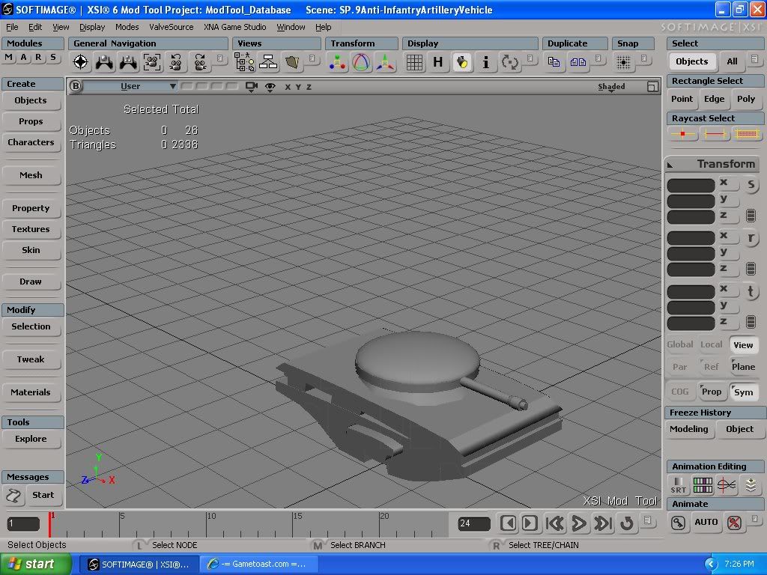Screen dimensions: 767x575
Task: Toggle viewport eye visibility icon
Action: pos(270,87)
